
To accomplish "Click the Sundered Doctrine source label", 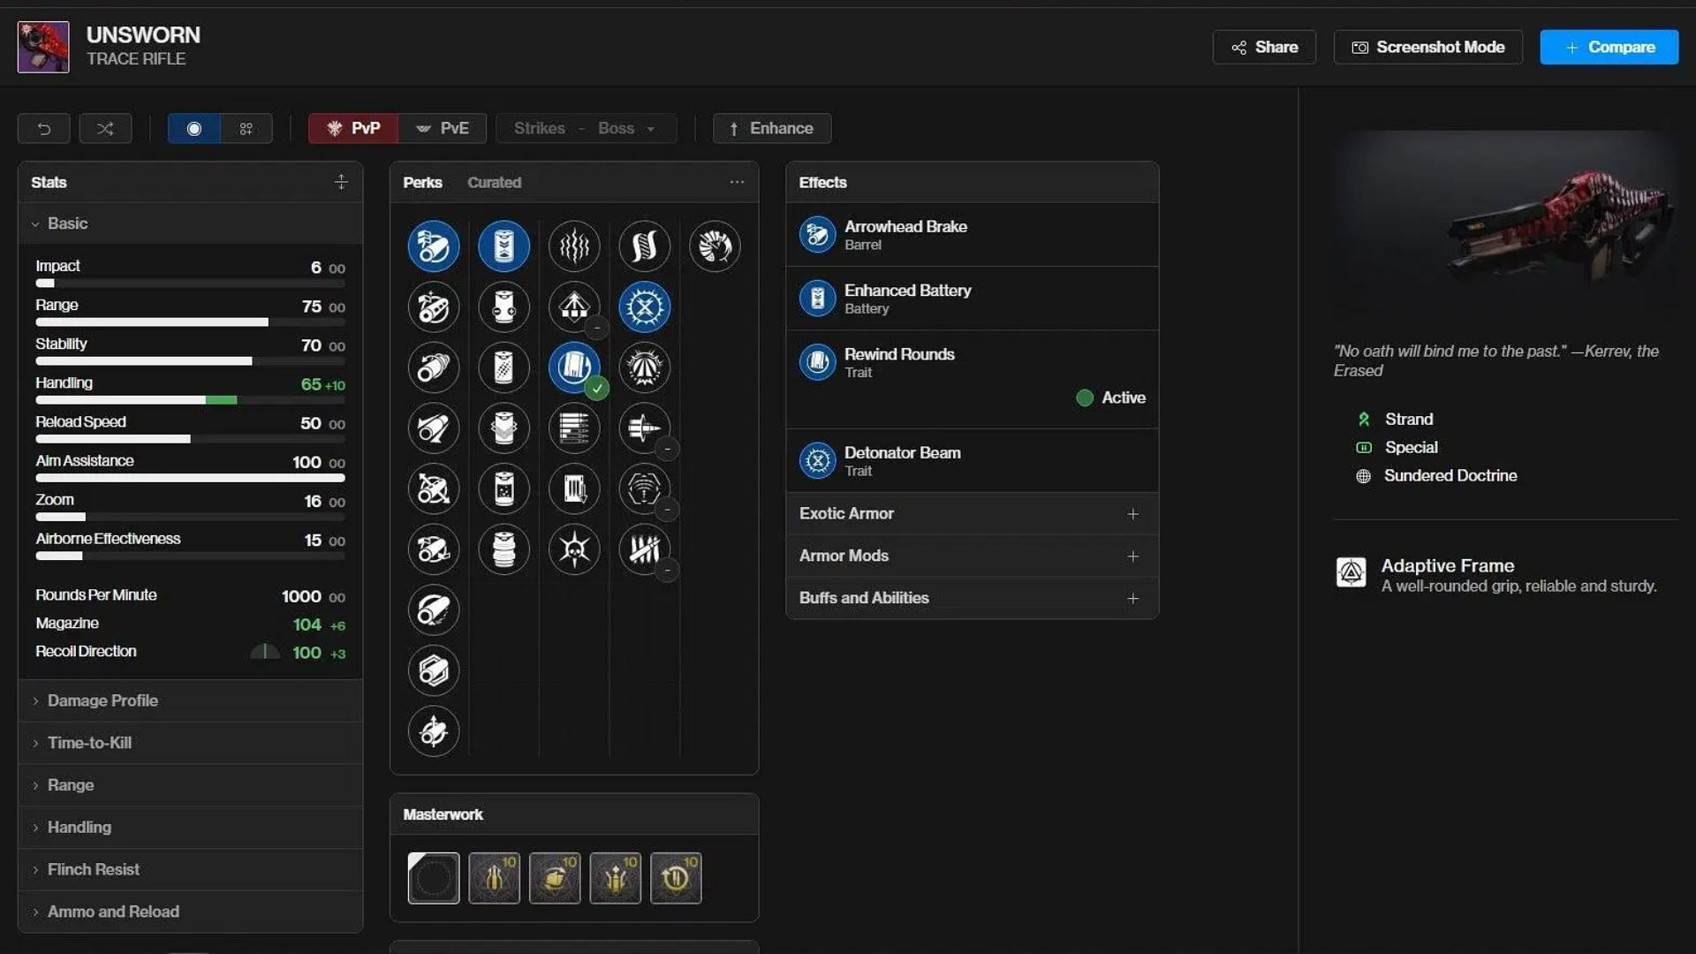I will point(1450,476).
